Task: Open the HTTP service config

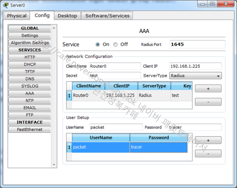Action: 29,57
